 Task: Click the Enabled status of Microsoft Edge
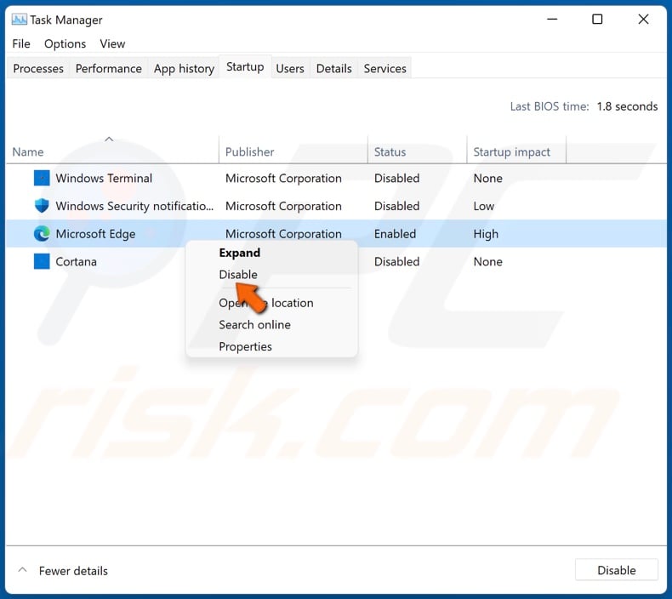pos(395,234)
